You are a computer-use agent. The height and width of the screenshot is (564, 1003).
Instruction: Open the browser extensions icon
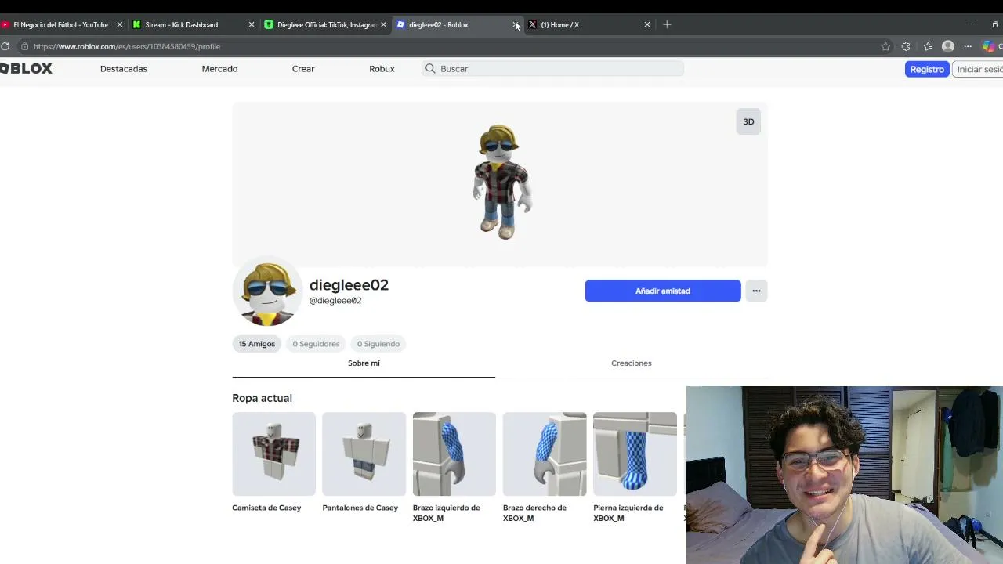click(x=906, y=46)
